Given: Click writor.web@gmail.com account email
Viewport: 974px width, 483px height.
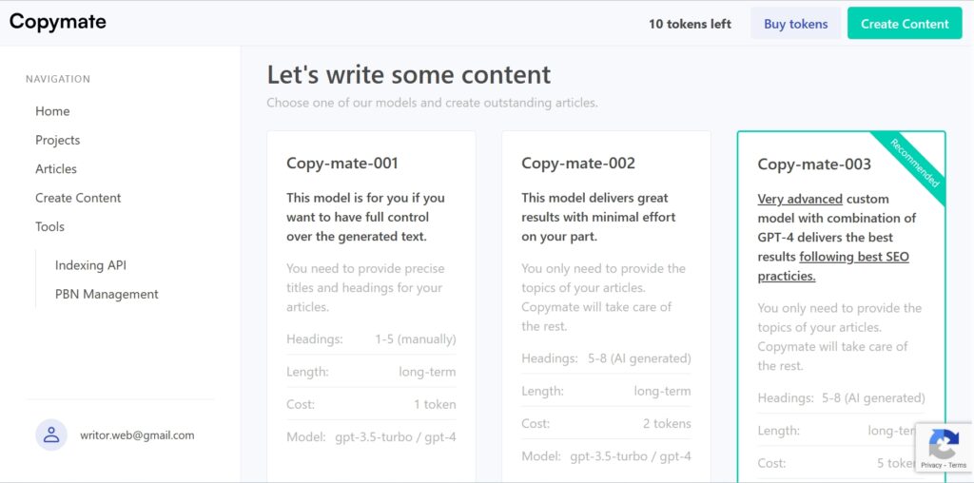Looking at the screenshot, I should 137,435.
